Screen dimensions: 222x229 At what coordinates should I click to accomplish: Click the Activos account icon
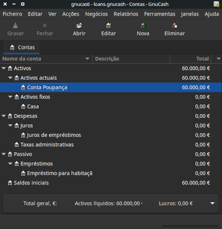[x=10, y=69]
